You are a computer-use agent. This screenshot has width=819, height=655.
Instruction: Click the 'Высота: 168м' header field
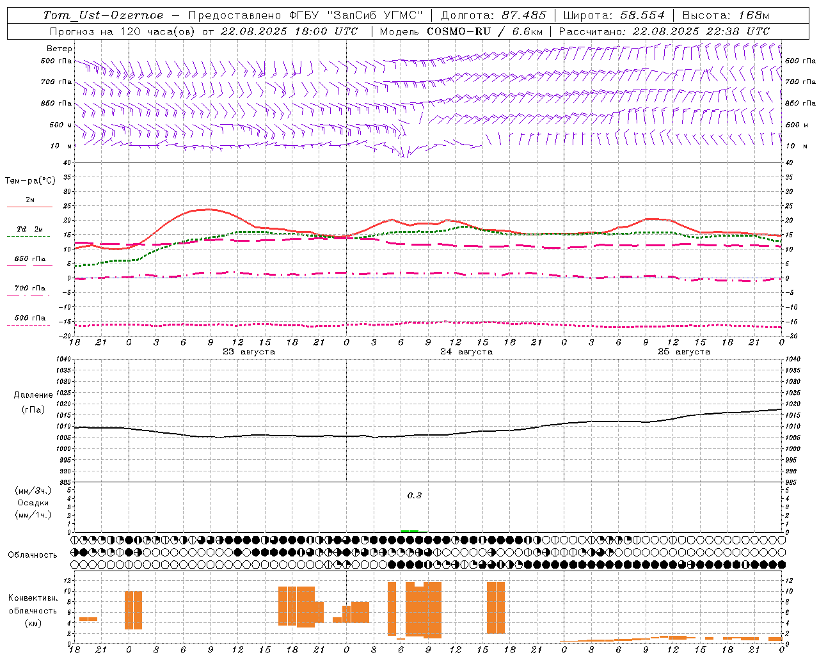(726, 15)
